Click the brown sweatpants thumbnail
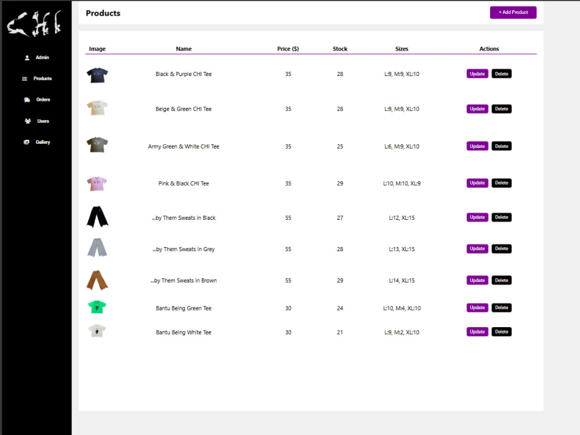This screenshot has width=580, height=435. pos(97,280)
